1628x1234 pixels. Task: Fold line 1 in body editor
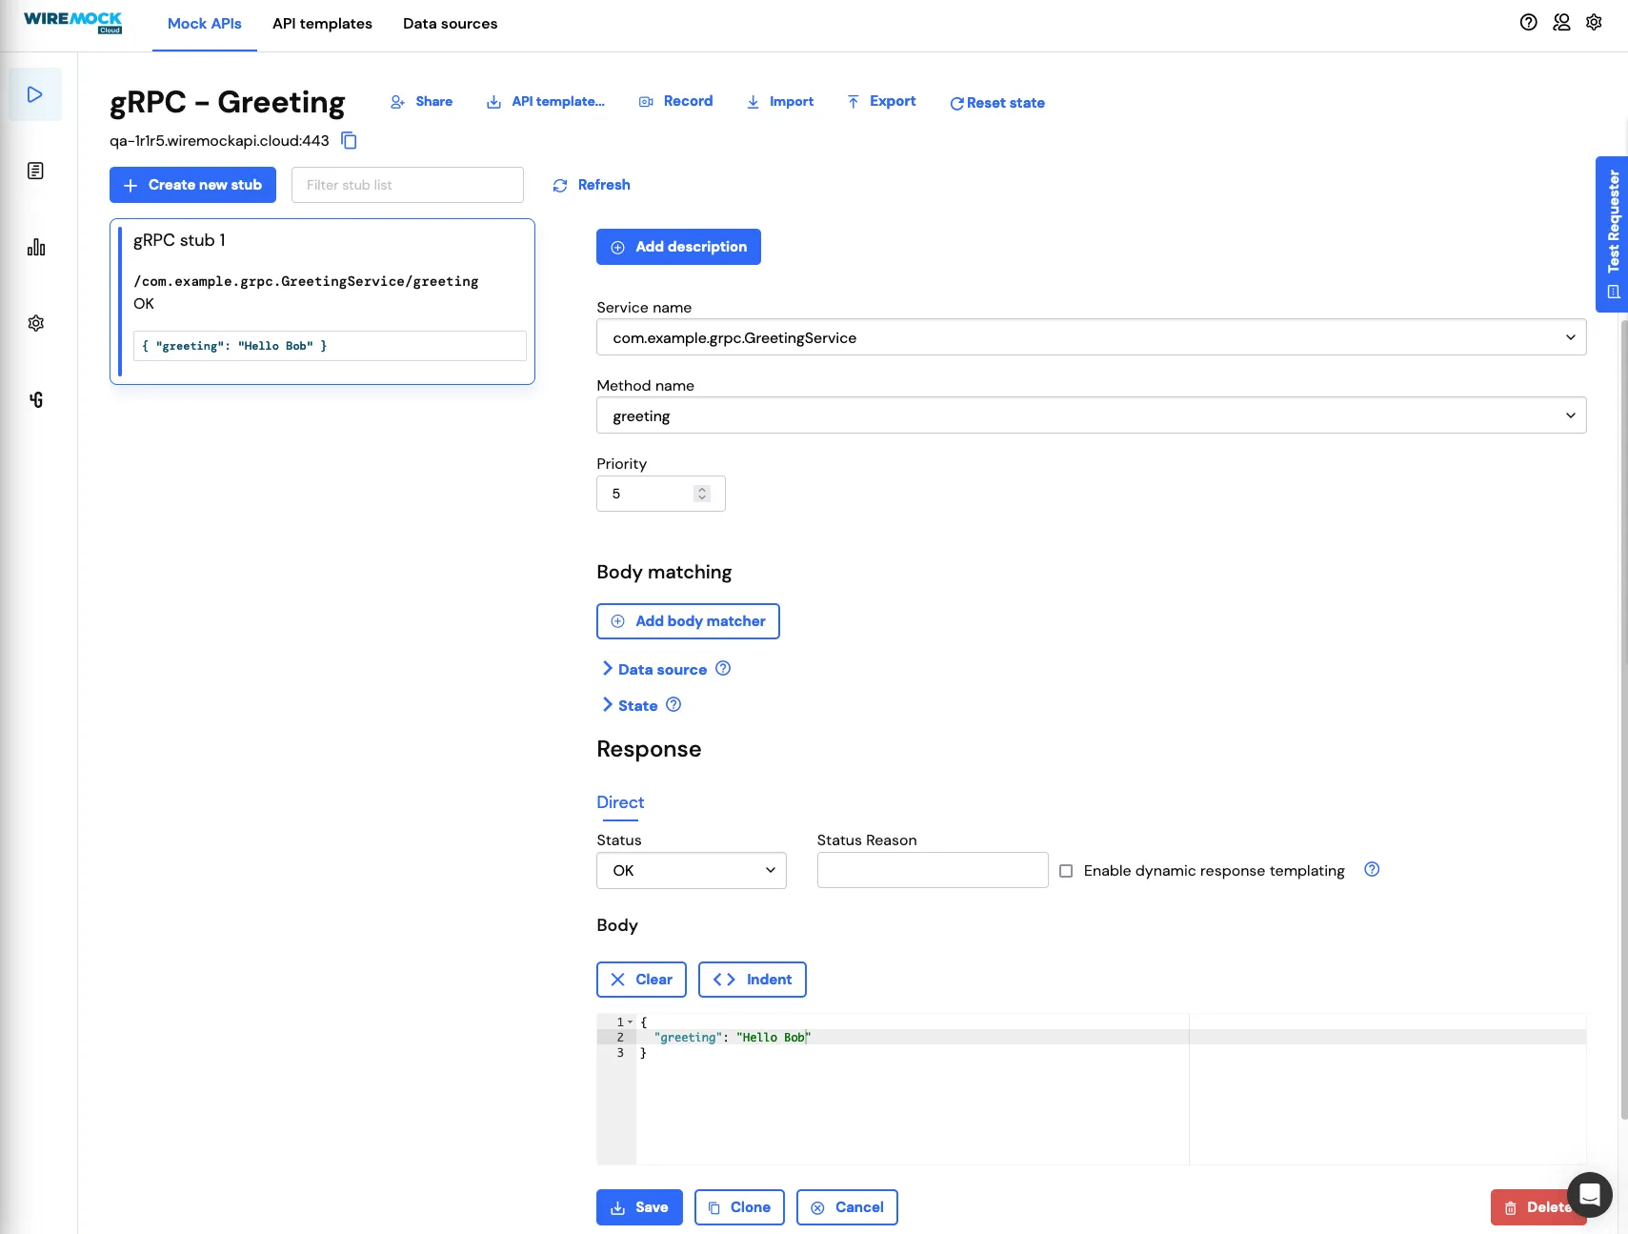(630, 1022)
